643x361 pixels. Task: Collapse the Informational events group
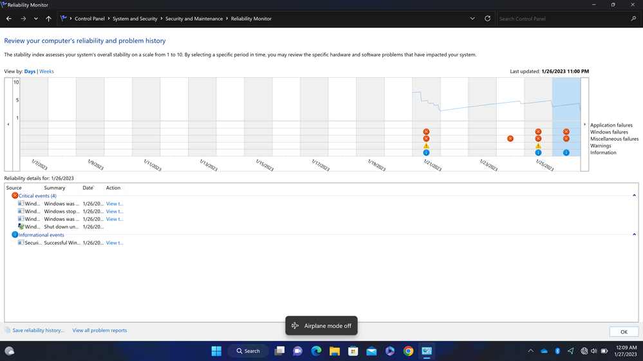pos(634,234)
